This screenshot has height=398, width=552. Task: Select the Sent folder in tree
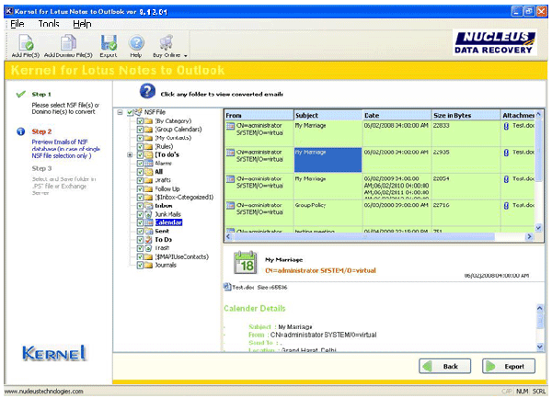163,231
